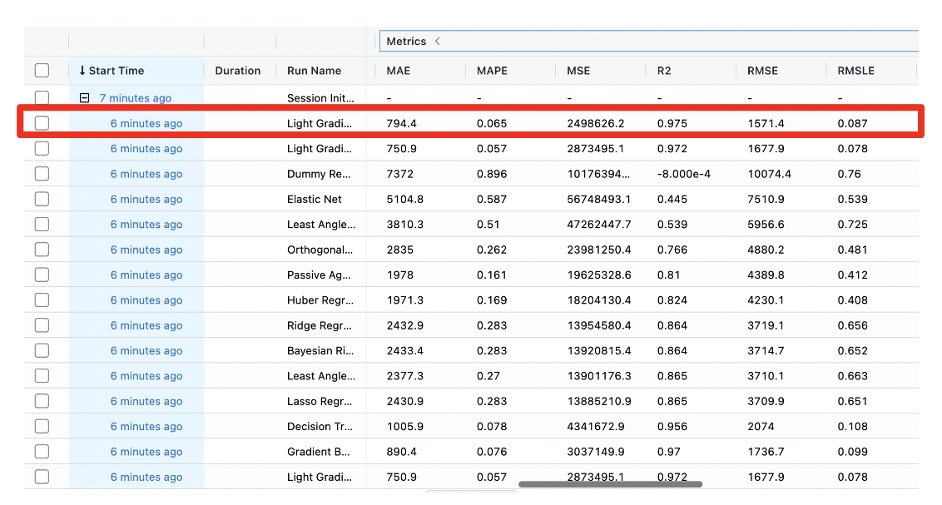Screen dimensions: 942x505
Task: Select the Session Init run checkbox
Action: click(42, 98)
